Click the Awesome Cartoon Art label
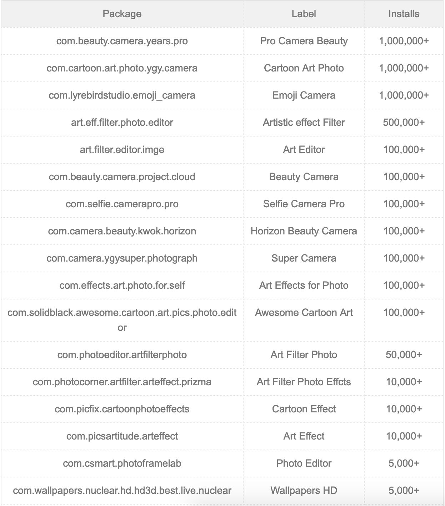 (x=304, y=313)
